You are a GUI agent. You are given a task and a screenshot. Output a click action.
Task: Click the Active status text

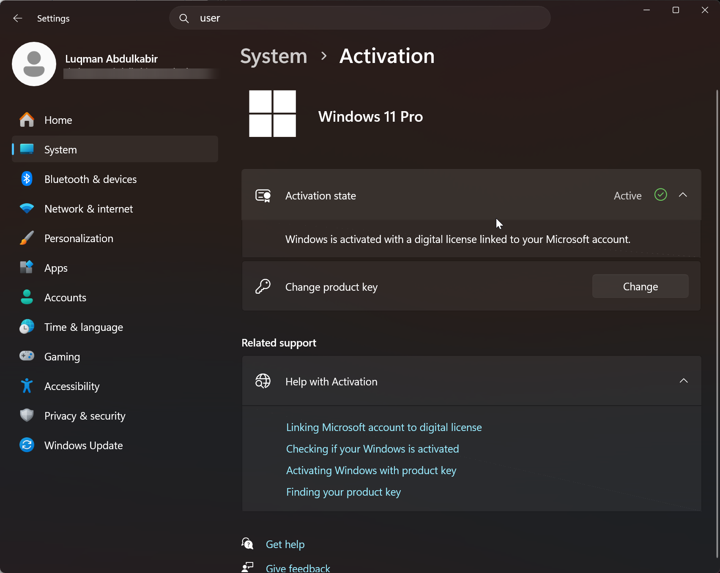point(627,196)
